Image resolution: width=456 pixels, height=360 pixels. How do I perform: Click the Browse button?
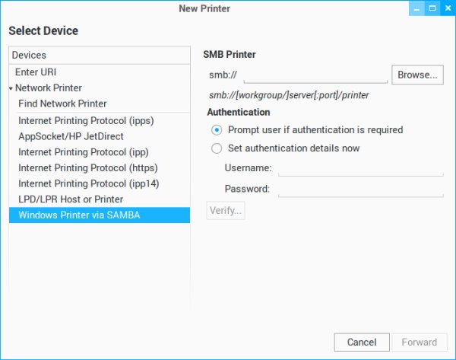coord(417,75)
